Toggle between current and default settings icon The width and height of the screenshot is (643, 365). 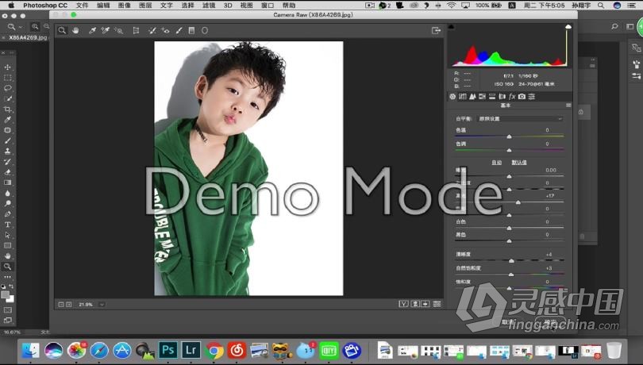[x=437, y=304]
